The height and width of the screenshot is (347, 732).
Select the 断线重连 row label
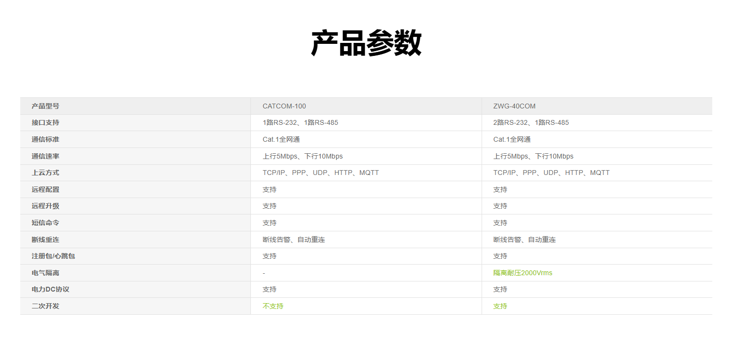(x=45, y=240)
